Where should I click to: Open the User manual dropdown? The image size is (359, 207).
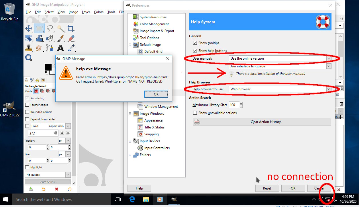pos(280,58)
